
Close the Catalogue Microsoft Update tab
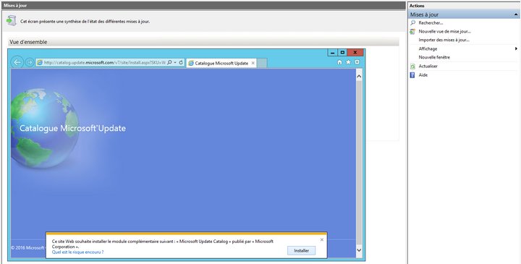pos(253,63)
